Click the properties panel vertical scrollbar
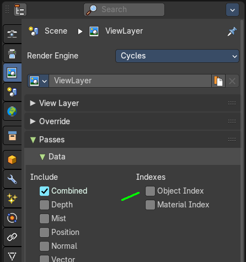The image size is (246, 262). (242, 141)
